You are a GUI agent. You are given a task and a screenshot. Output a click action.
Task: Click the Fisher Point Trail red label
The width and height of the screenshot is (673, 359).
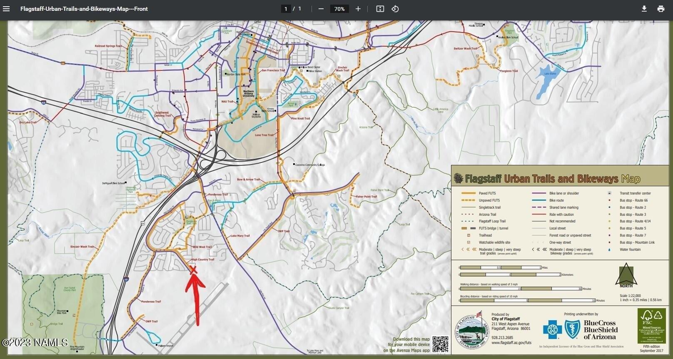pyautogui.click(x=366, y=197)
